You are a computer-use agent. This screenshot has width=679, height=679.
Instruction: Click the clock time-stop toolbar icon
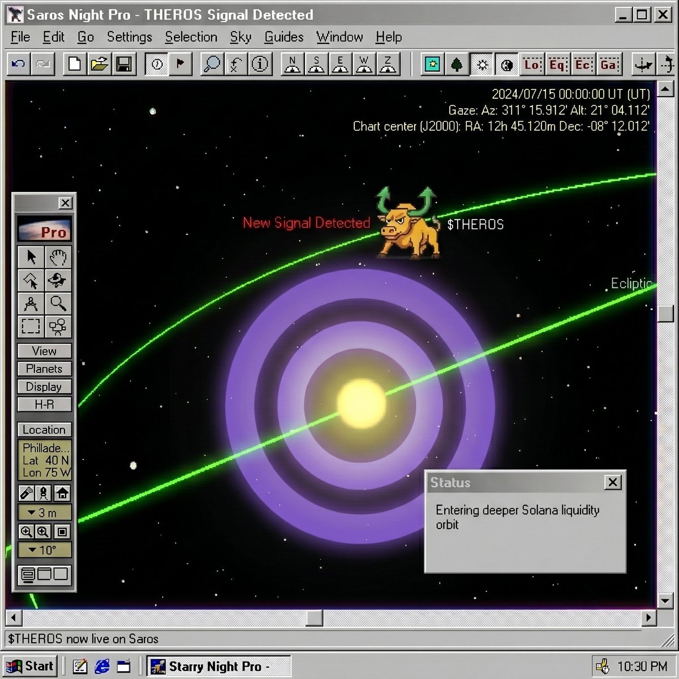157,65
